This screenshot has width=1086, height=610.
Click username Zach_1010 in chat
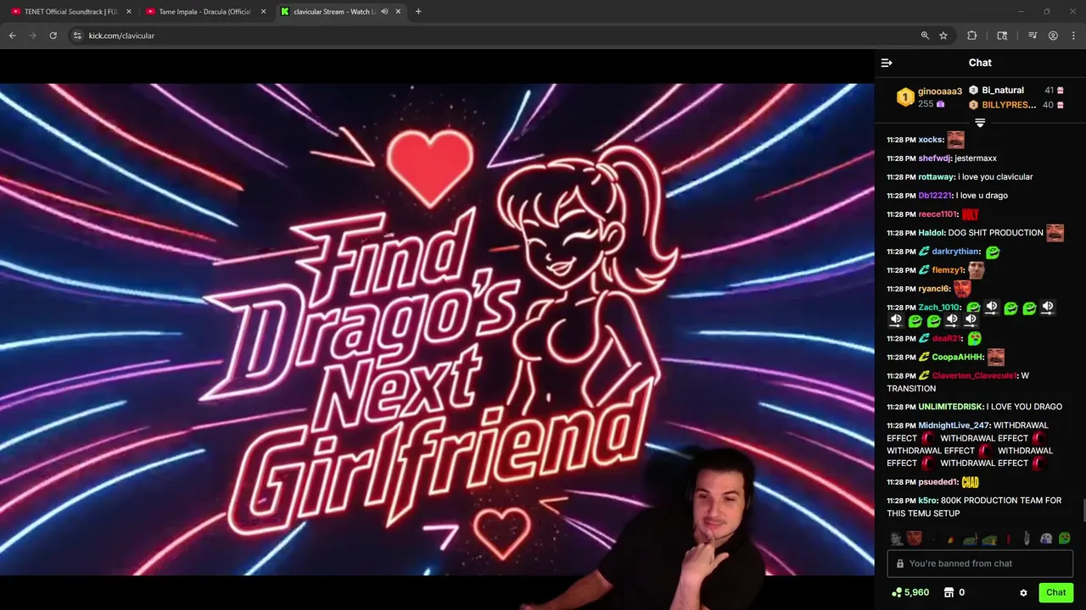(x=938, y=308)
